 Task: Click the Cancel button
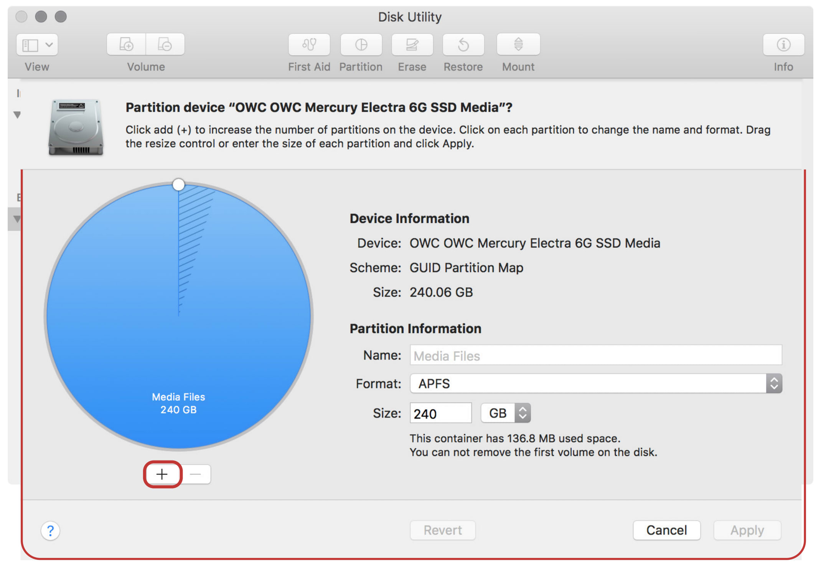(x=666, y=530)
